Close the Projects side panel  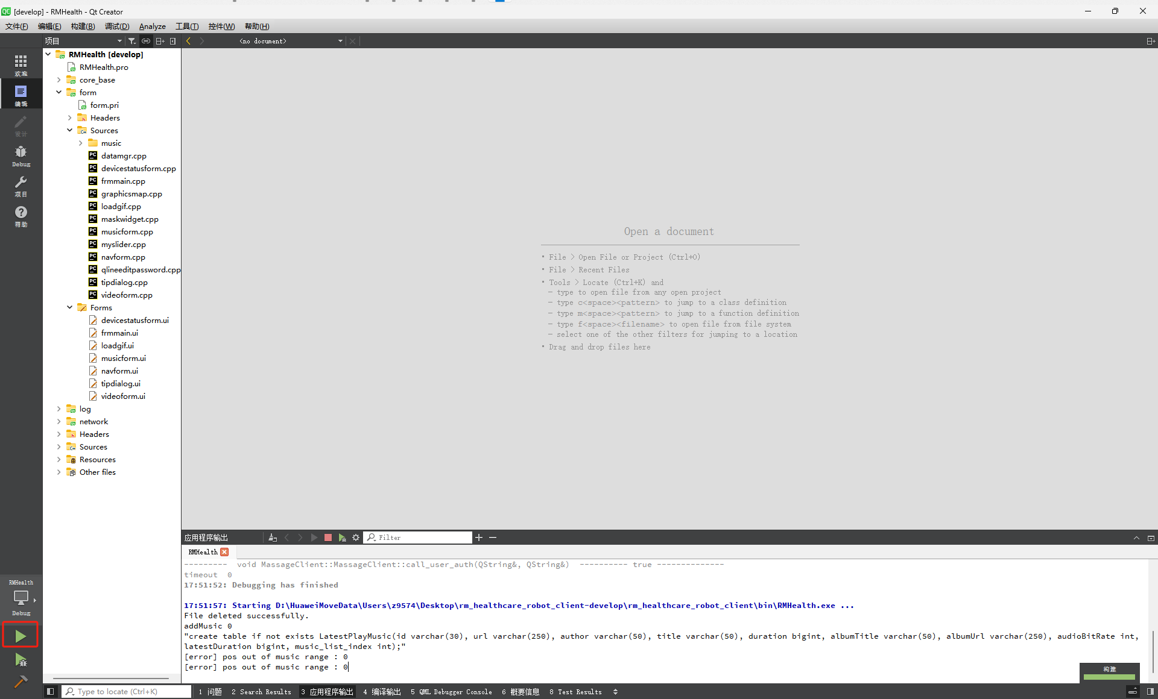(173, 41)
